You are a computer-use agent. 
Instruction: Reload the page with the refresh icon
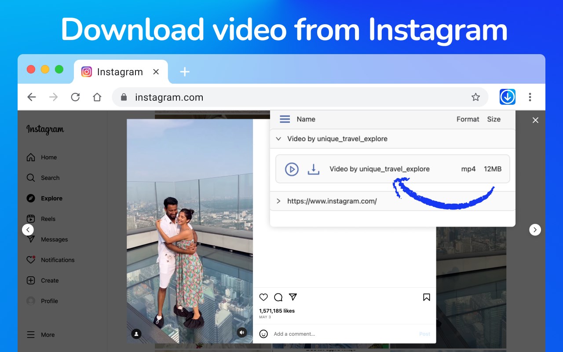[x=75, y=97]
